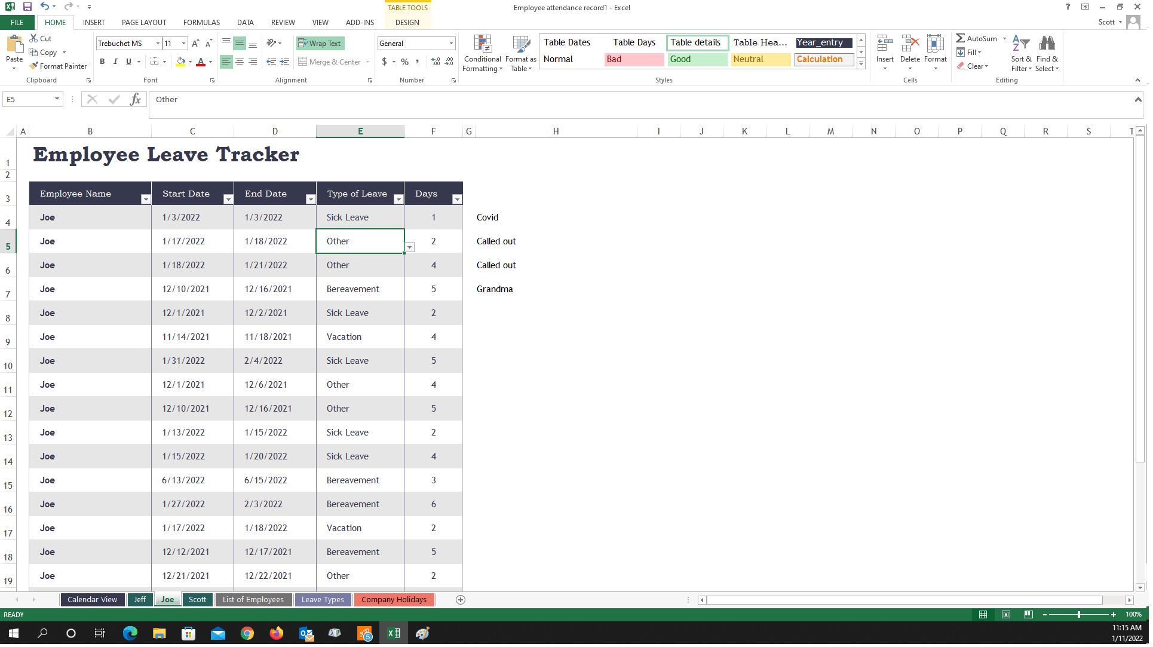The width and height of the screenshot is (1153, 647).
Task: Click the Conditional Formatting icon
Action: (x=483, y=45)
